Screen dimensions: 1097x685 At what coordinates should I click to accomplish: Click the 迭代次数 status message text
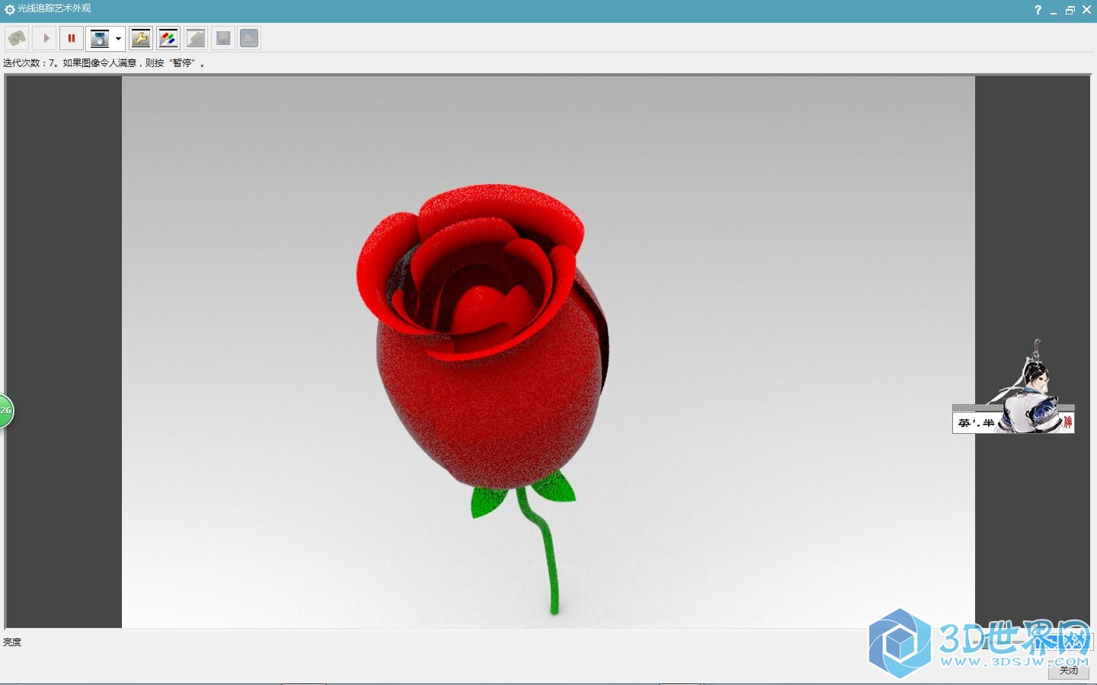104,63
